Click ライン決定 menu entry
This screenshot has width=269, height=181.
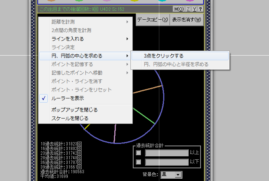(x=86, y=47)
